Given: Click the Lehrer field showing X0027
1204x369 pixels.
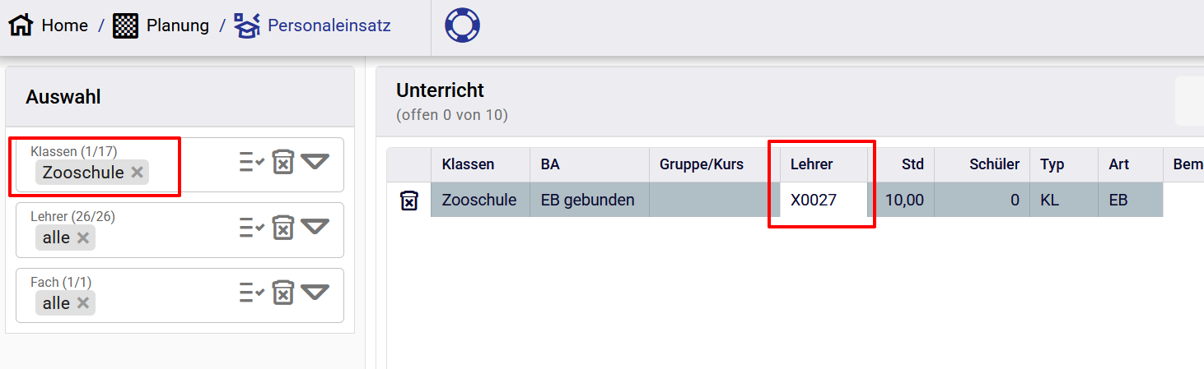Looking at the screenshot, I should coord(823,200).
